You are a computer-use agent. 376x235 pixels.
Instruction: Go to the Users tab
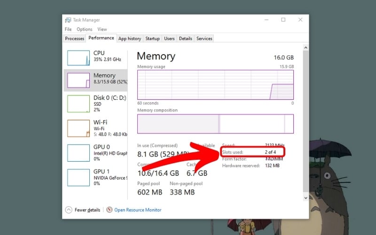[169, 39]
